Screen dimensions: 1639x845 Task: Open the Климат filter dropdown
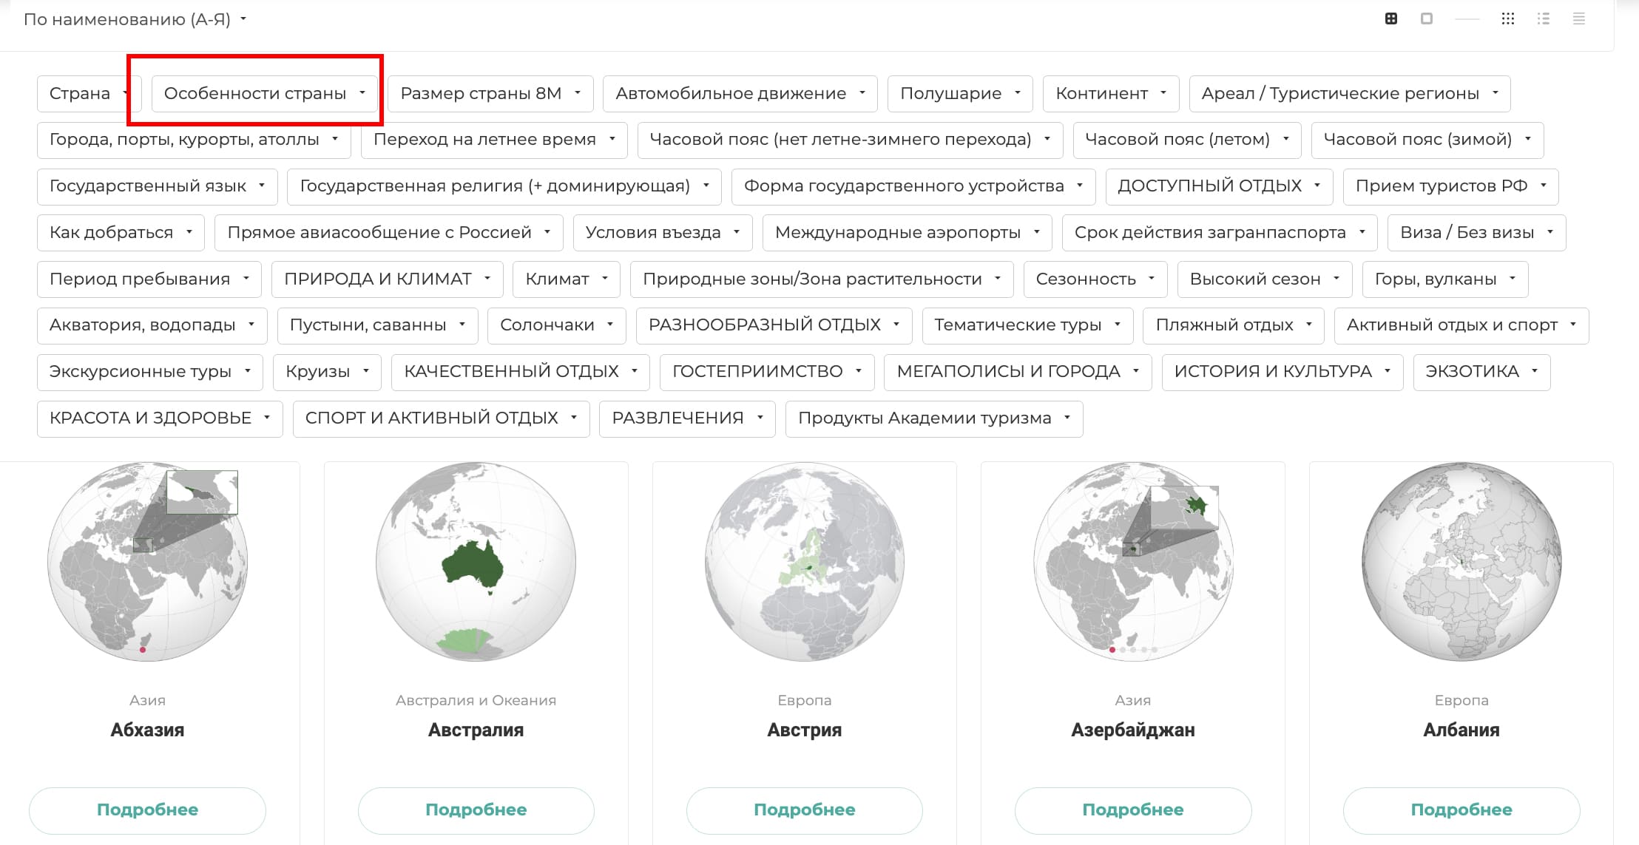coord(565,279)
